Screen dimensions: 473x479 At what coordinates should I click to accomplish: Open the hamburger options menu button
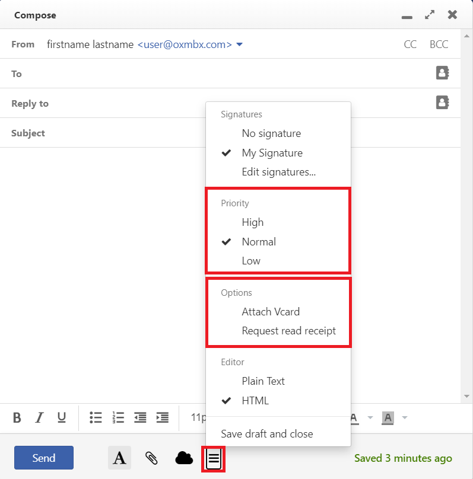[214, 458]
